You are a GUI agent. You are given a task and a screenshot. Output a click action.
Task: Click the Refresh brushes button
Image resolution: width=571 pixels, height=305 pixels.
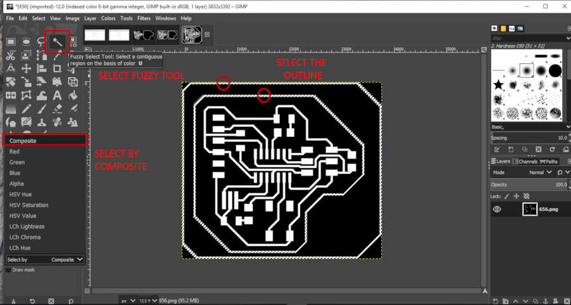552,150
